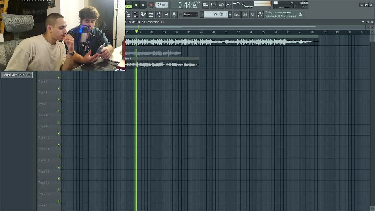Viewport: 375px width, 211px height.
Task: Click the microphone recording icon
Action: [x=174, y=14]
